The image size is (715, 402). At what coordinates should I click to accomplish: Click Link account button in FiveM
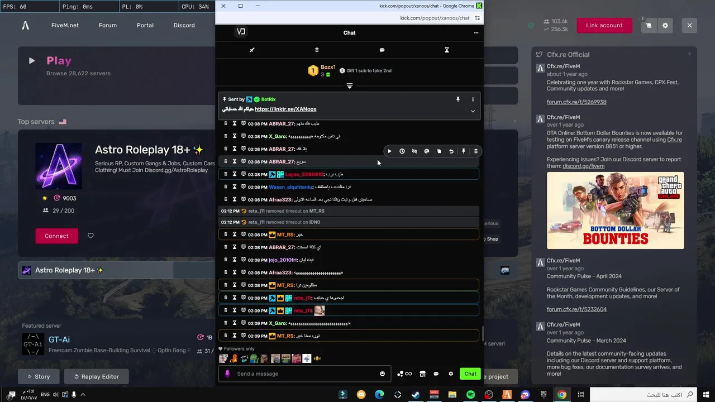click(604, 25)
